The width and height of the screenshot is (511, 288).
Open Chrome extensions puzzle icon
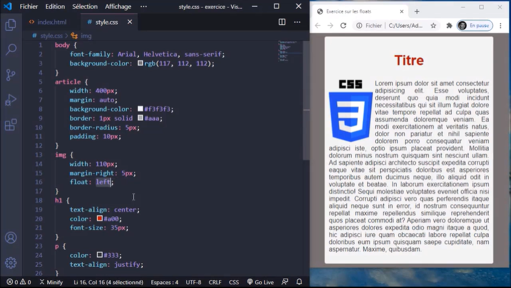(x=449, y=25)
